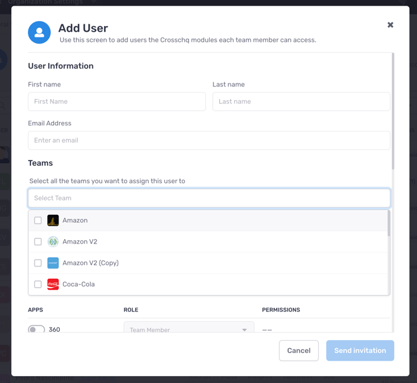417x383 pixels.
Task: Focus the Last name input field
Action: (x=301, y=102)
